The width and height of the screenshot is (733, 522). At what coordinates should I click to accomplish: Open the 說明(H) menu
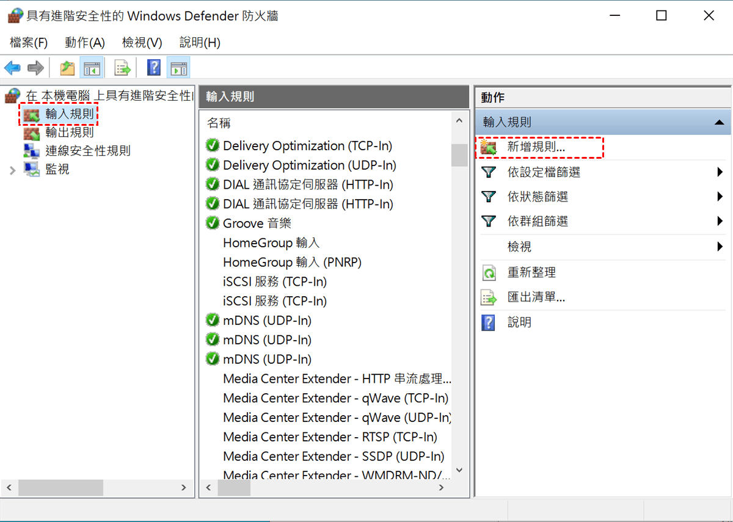point(200,43)
